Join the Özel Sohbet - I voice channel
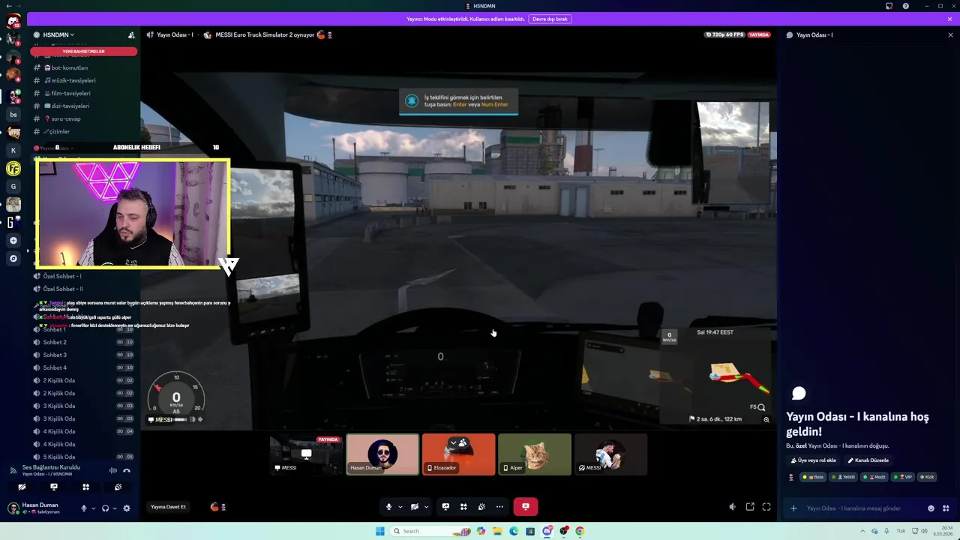960x540 pixels. coord(84,276)
